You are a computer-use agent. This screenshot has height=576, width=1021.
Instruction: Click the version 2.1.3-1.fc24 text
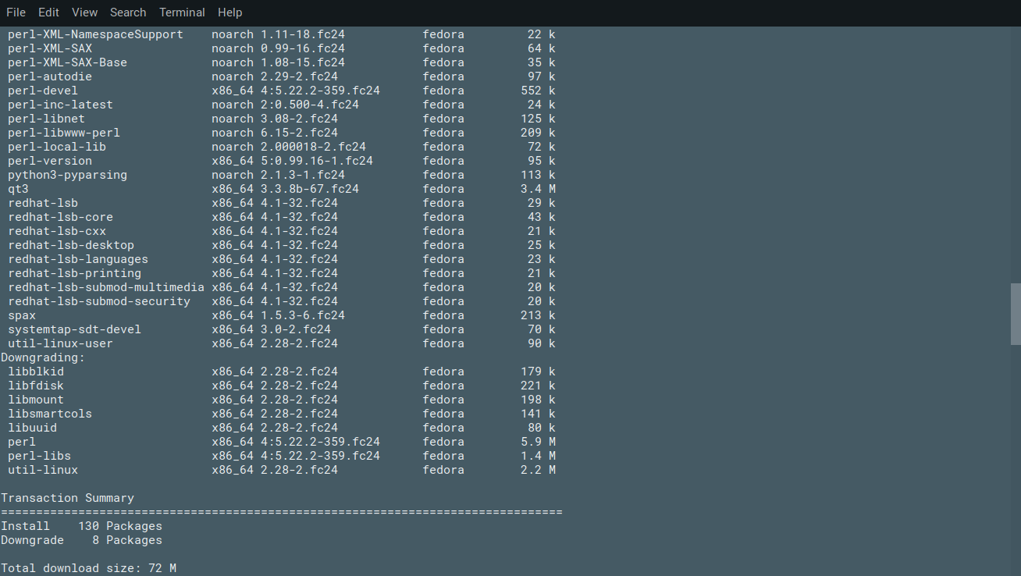pyautogui.click(x=303, y=175)
